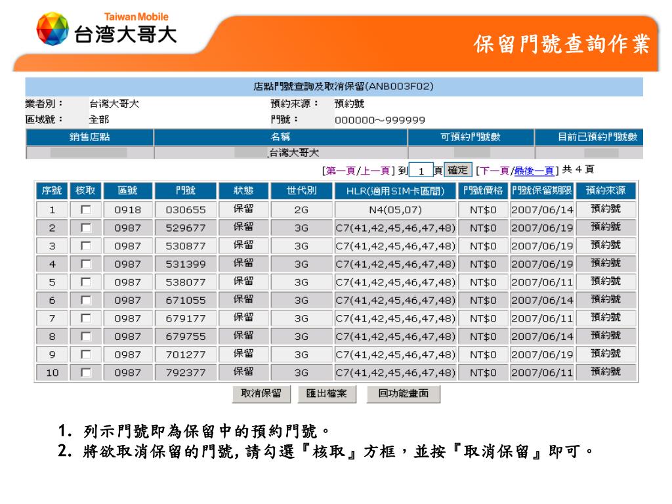Check the box for number 792377
The image size is (672, 504).
(86, 373)
